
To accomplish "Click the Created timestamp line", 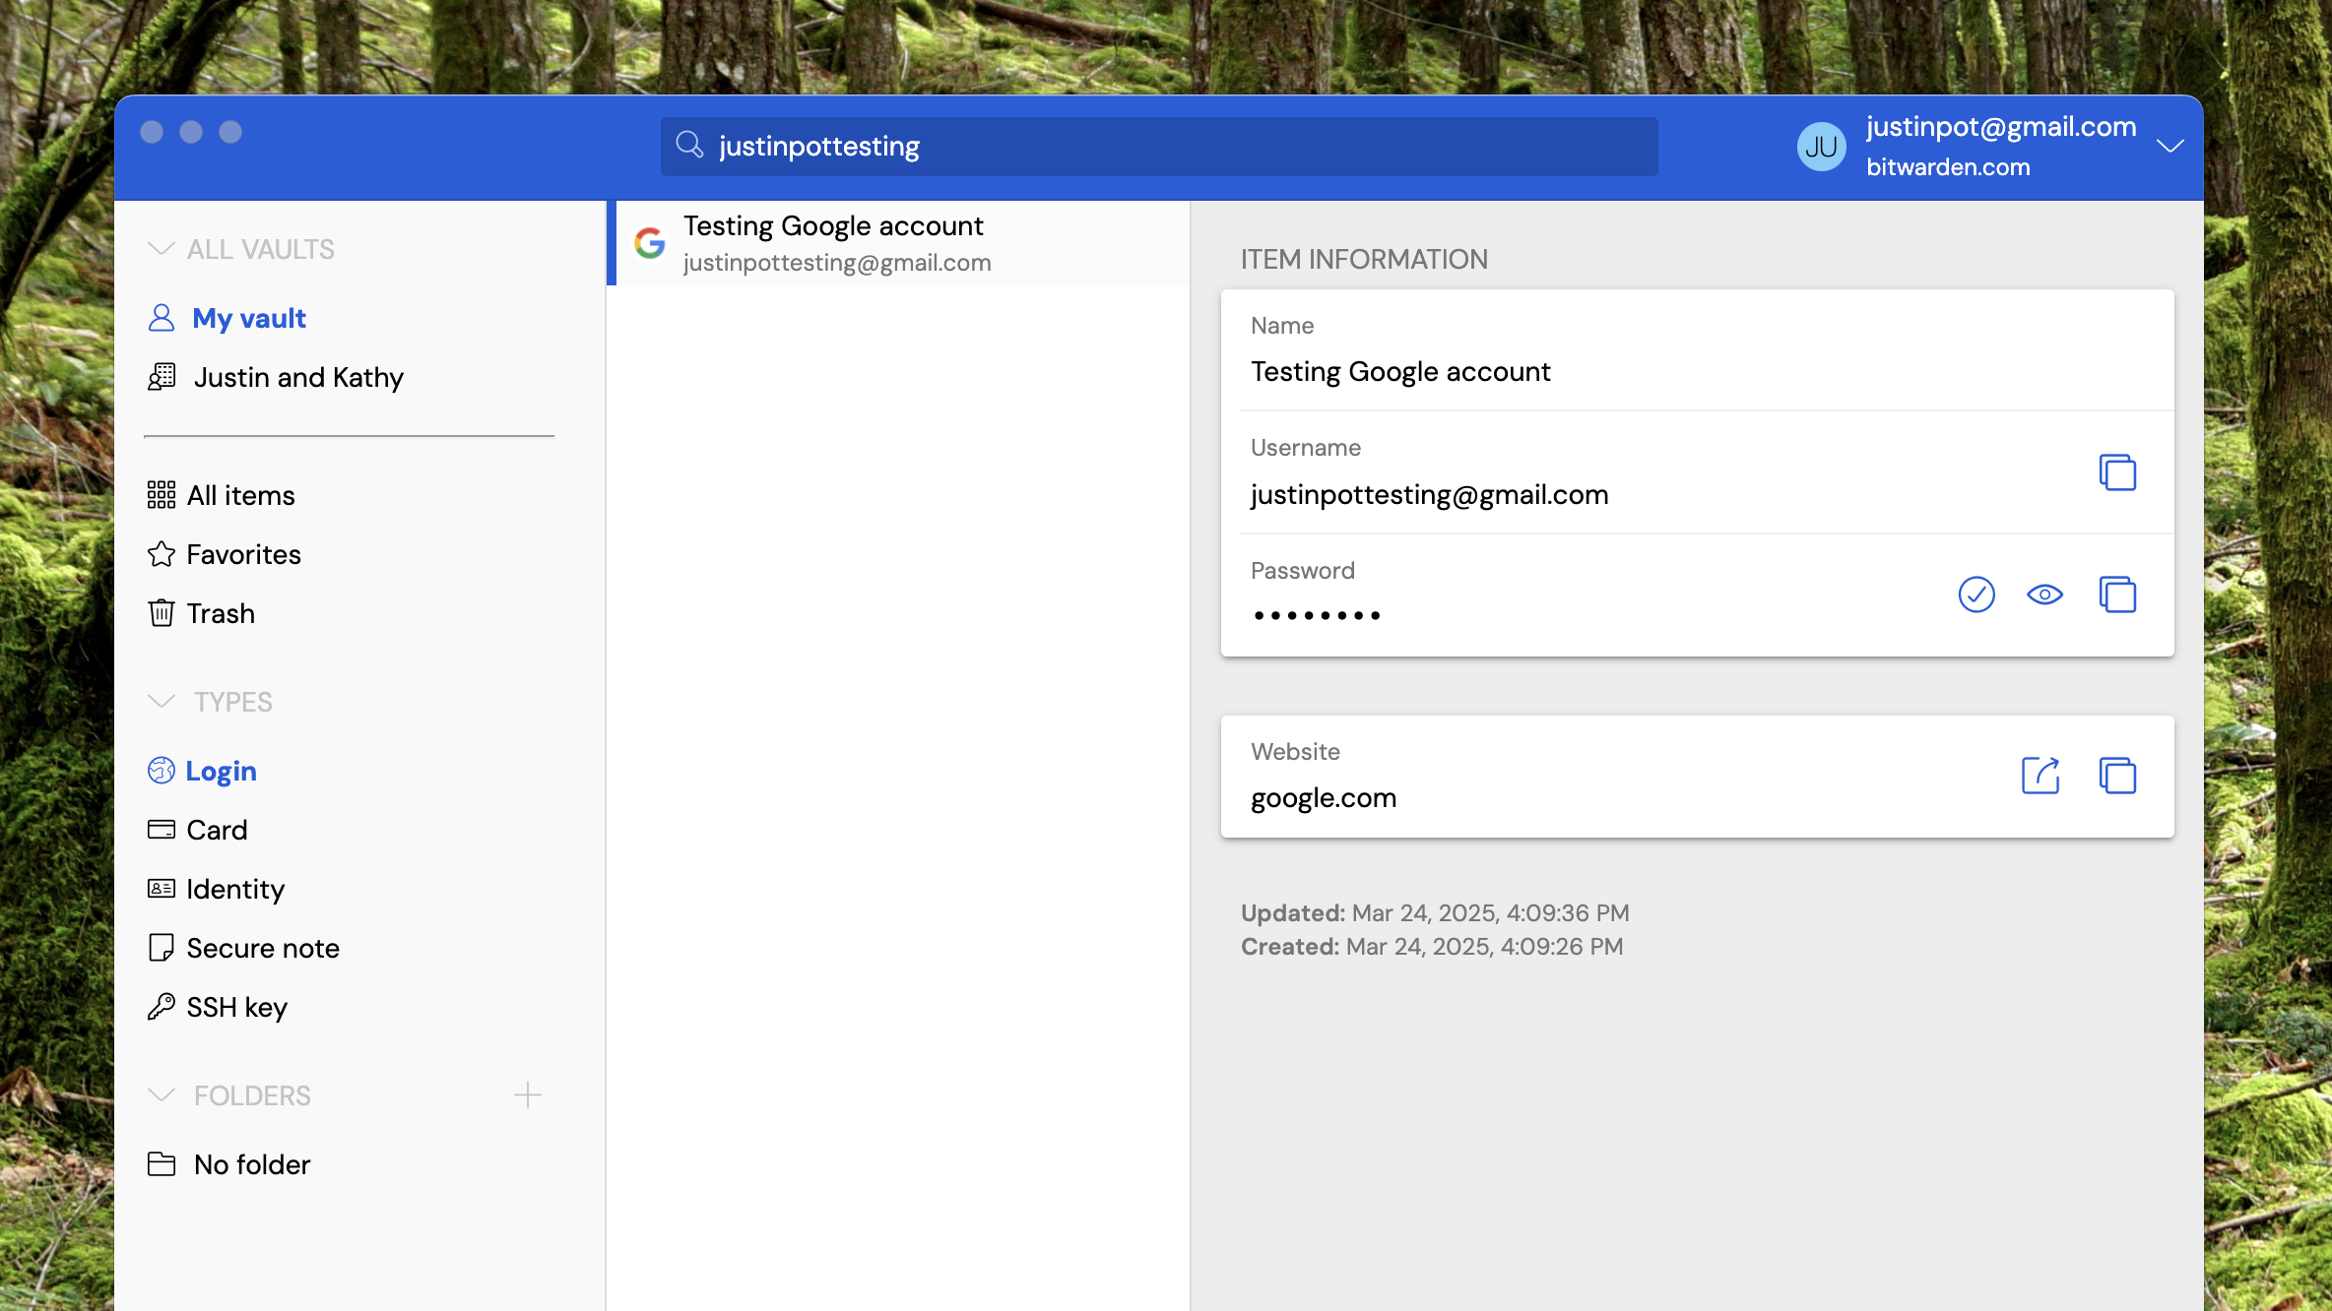I will pos(1432,947).
